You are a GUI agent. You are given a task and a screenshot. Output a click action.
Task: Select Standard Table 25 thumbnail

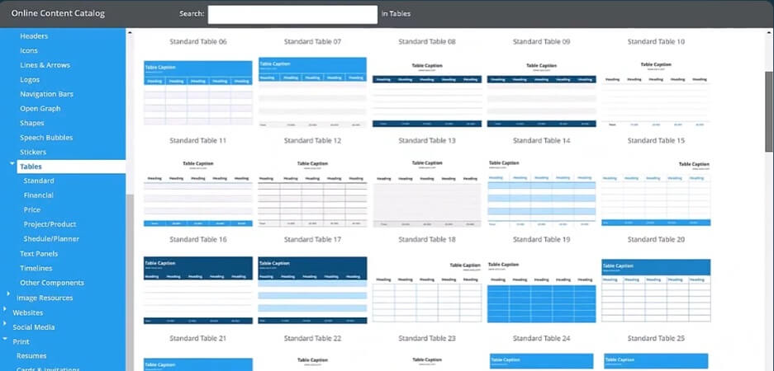click(656, 362)
